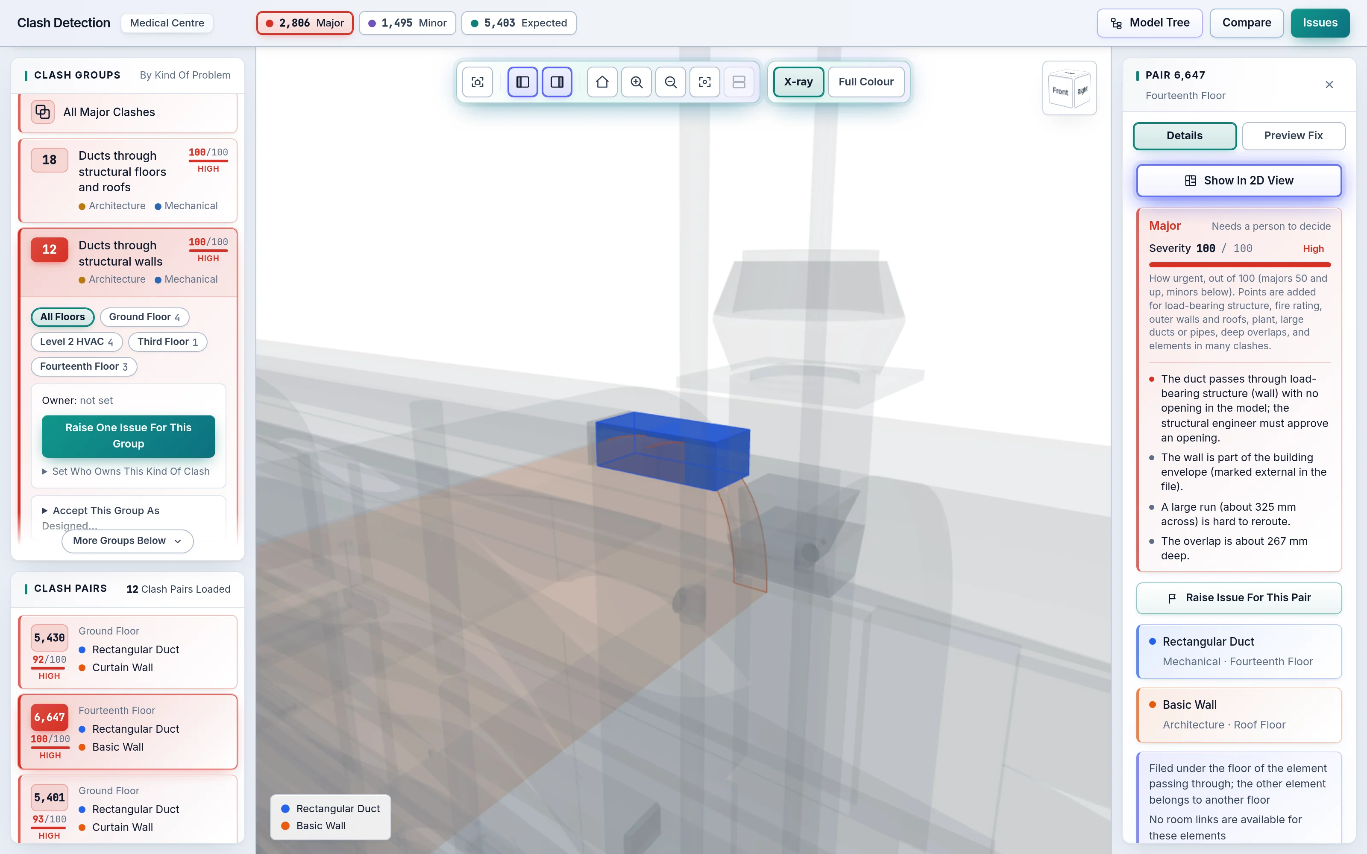The height and width of the screenshot is (854, 1367).
Task: Select clash pair 5,430 Curtain Wall
Action: 128,652
